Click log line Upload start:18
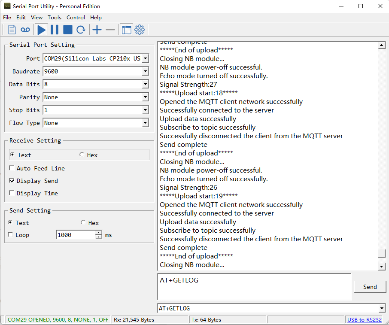Image resolution: width=389 pixels, height=325 pixels. coord(199,93)
